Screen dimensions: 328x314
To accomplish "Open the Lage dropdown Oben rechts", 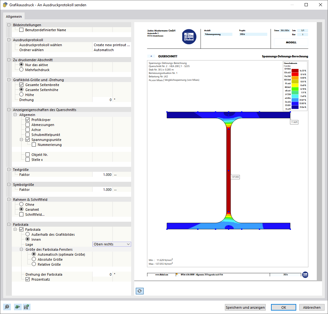I will click(x=112, y=244).
